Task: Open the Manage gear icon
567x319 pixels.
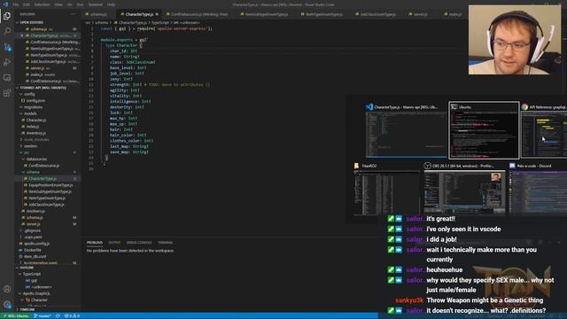Action: point(7,305)
